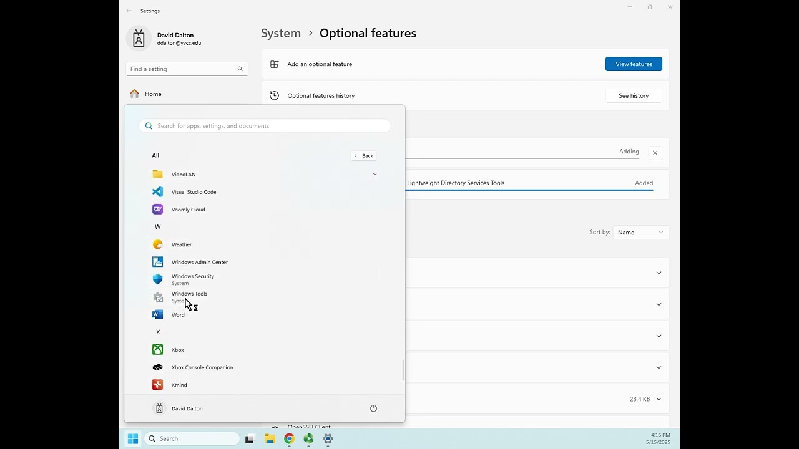
Task: Open the David Dalton Start menu account
Action: click(178, 408)
